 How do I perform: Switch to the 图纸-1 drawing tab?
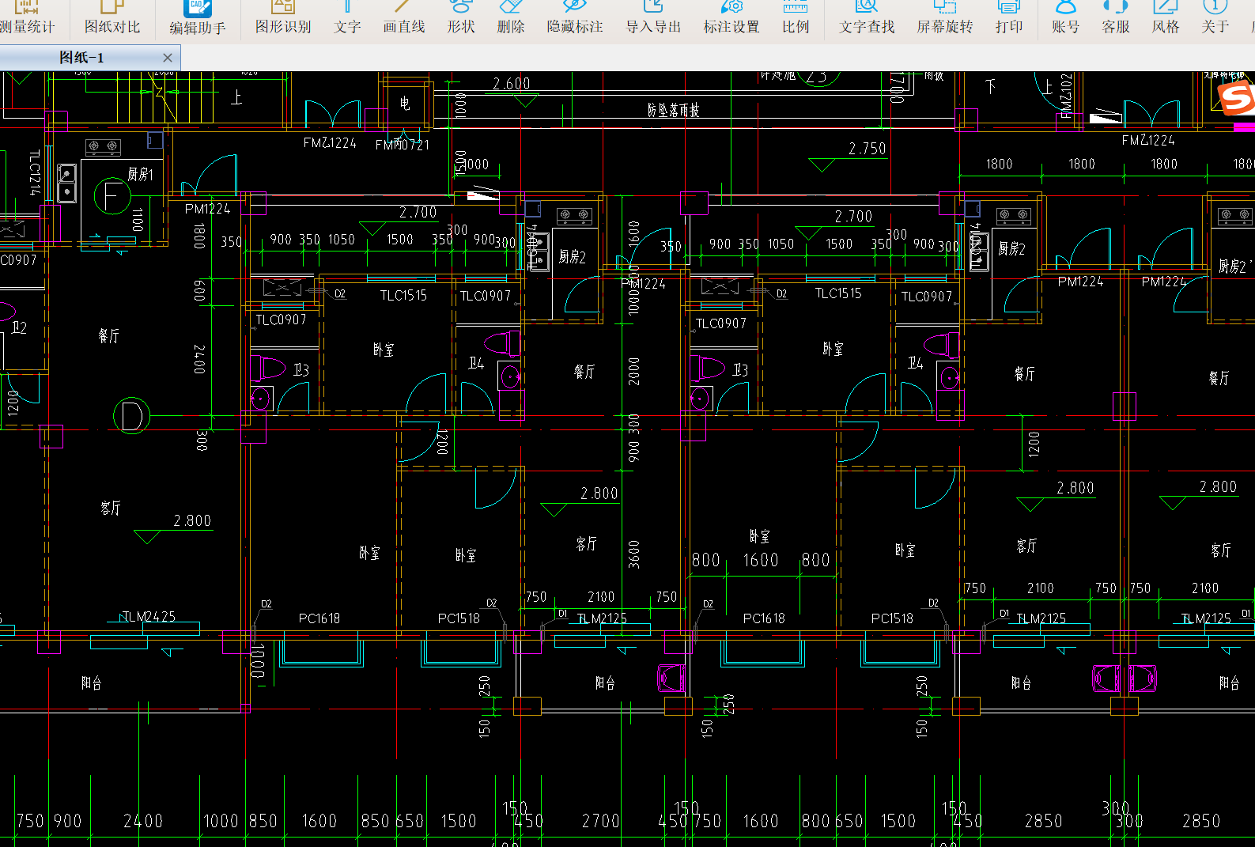[x=81, y=58]
